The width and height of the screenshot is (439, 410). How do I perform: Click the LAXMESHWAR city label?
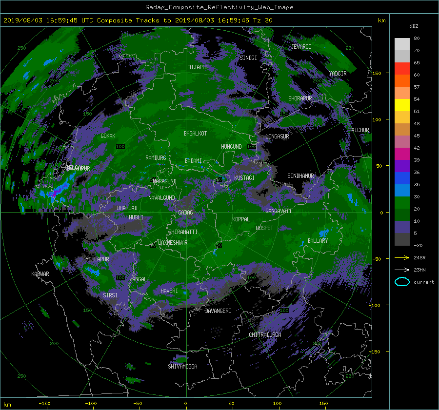pyautogui.click(x=173, y=243)
